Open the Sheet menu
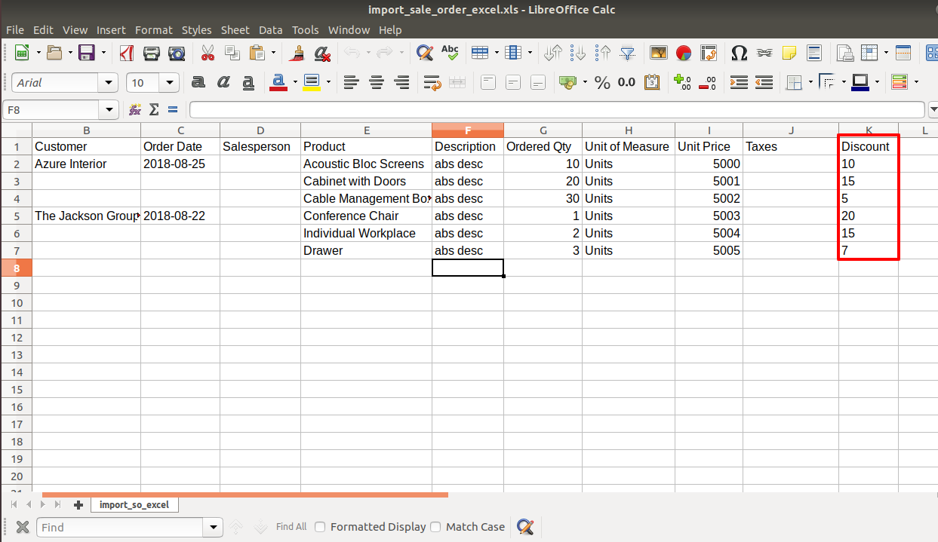The width and height of the screenshot is (938, 542). pyautogui.click(x=235, y=30)
